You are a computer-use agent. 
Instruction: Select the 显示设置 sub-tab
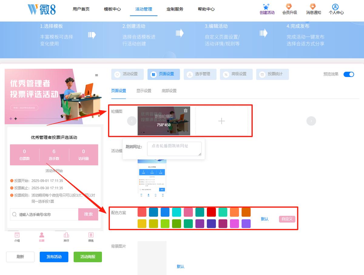pos(144,91)
